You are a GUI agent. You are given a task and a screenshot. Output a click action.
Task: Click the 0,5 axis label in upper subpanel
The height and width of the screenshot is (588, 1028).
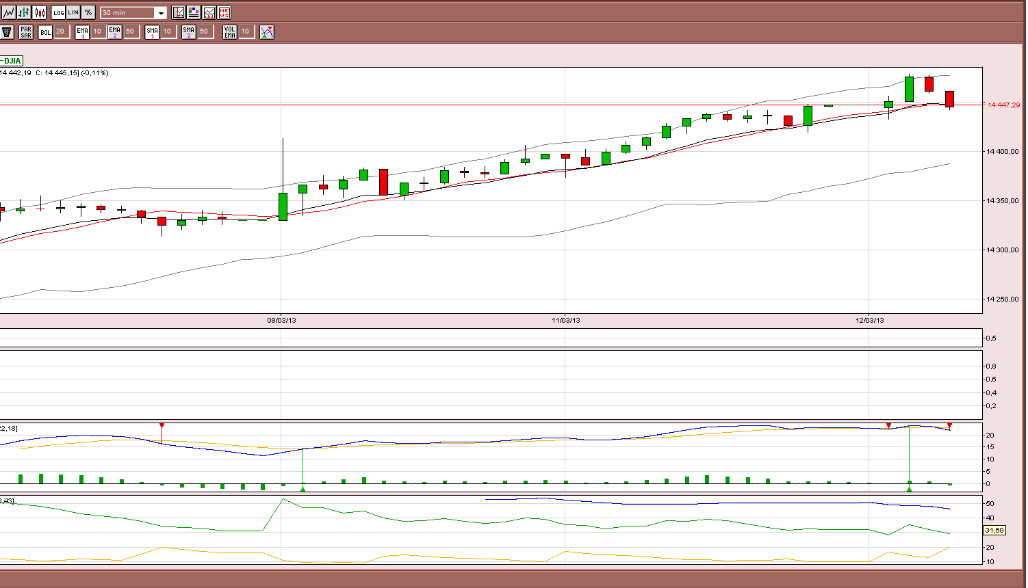[x=990, y=338]
